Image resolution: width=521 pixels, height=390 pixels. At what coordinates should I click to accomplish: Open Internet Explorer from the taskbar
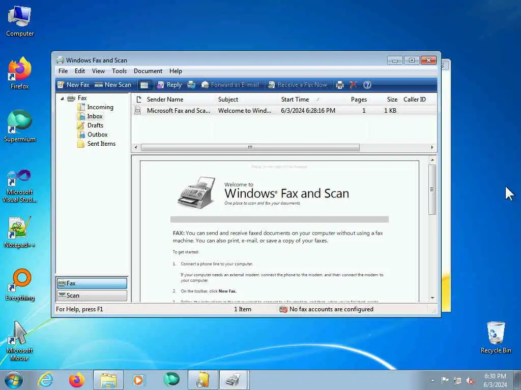(45, 380)
